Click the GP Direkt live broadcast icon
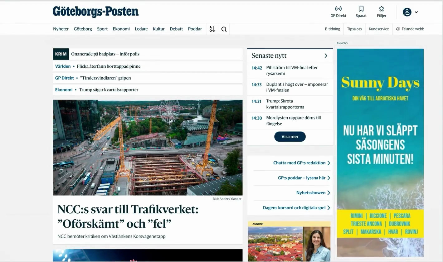This screenshot has height=262, width=443. pyautogui.click(x=338, y=9)
